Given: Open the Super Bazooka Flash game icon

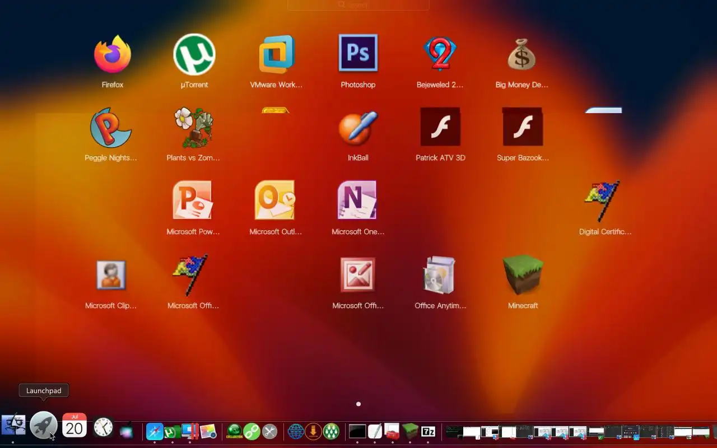Looking at the screenshot, I should [x=523, y=127].
